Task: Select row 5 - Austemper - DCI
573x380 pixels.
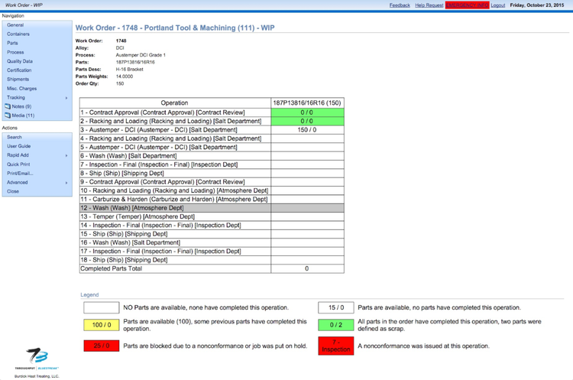Action: click(x=175, y=148)
